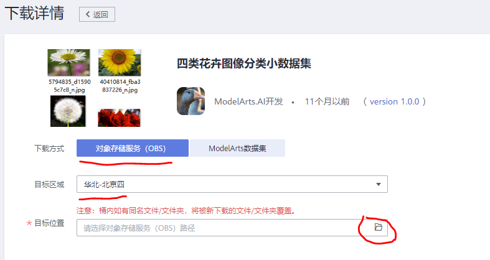Click the 11个月以前 publish time text

(327, 101)
